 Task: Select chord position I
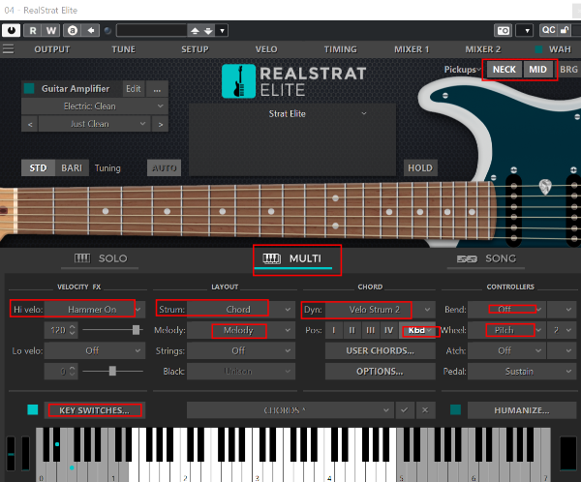334,330
